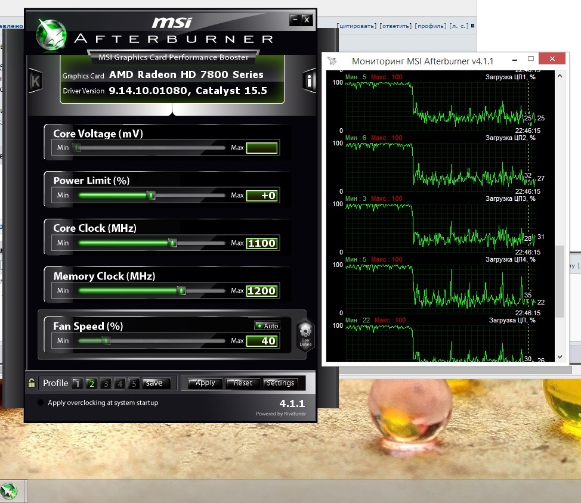Edit the Core Clock 1100 value field
Viewport: 581px width, 503px height.
(262, 243)
